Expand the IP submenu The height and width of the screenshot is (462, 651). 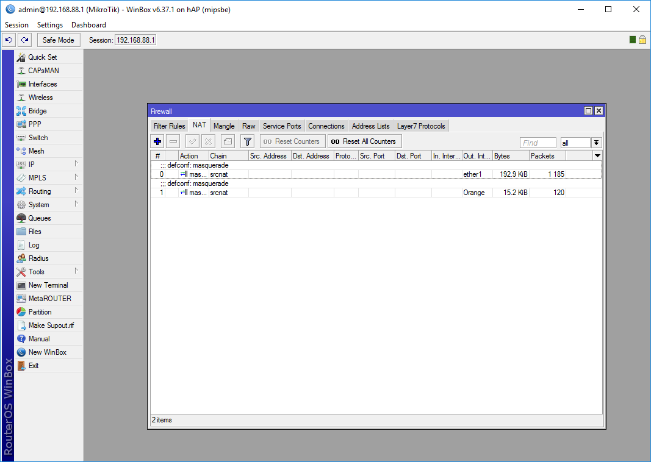coord(76,163)
